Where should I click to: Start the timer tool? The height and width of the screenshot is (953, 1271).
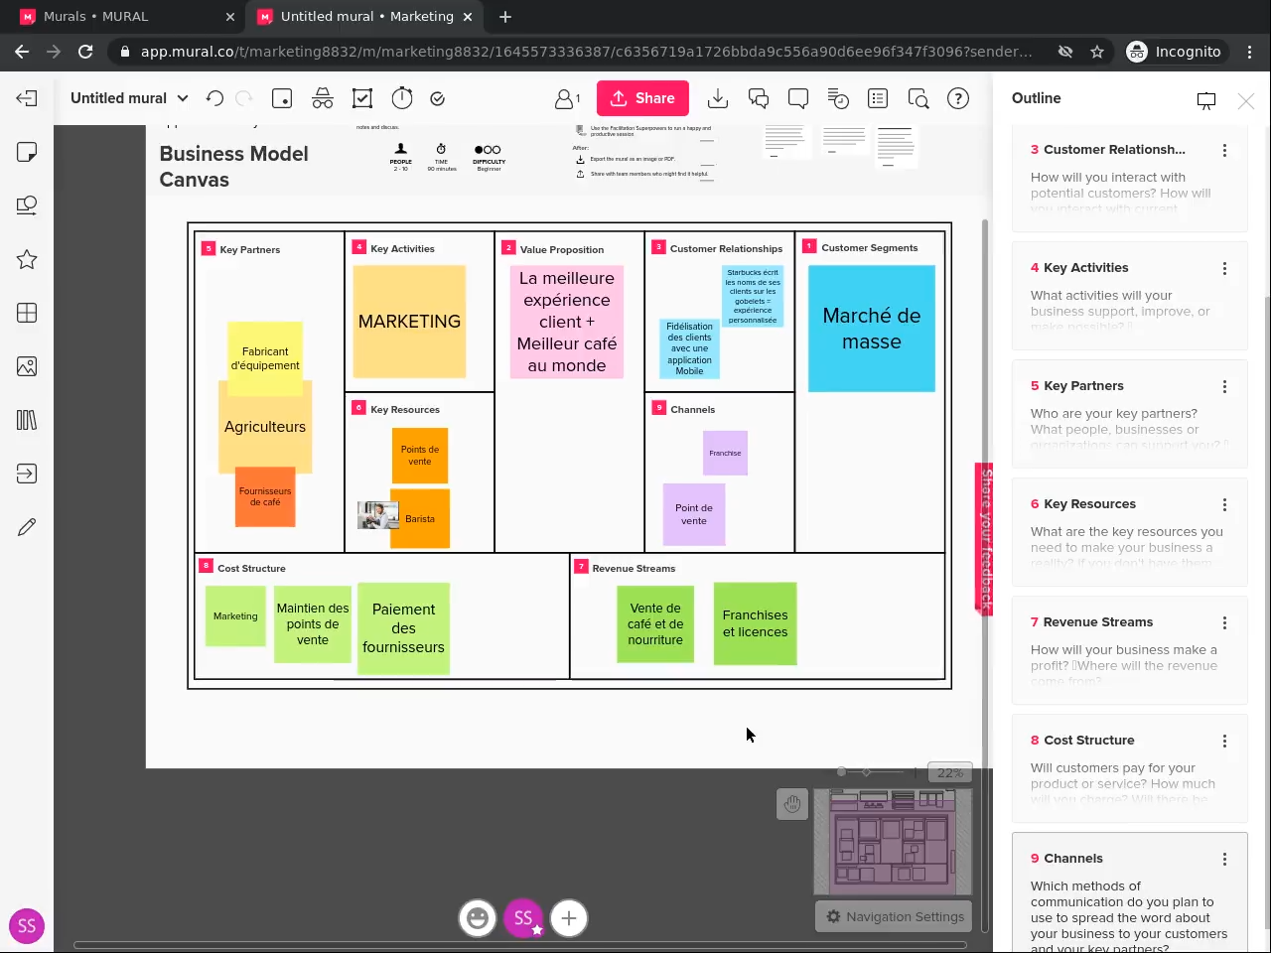(x=402, y=98)
